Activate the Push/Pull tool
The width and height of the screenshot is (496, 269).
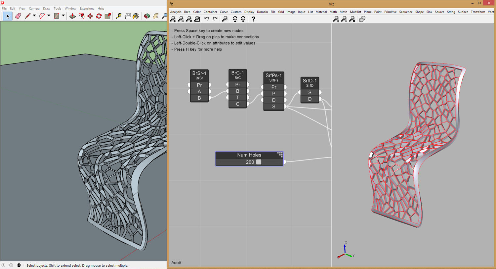point(72,16)
